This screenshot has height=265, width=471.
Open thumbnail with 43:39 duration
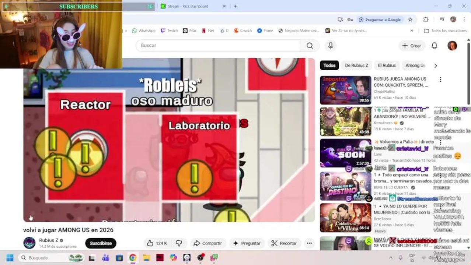pyautogui.click(x=345, y=122)
